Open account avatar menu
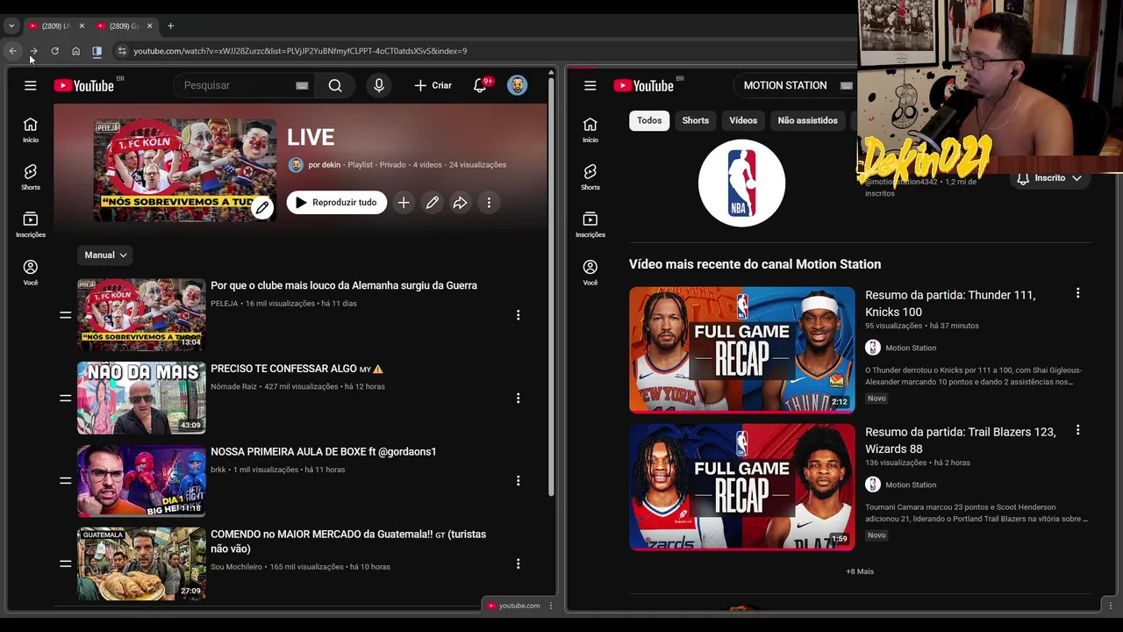This screenshot has height=632, width=1123. tap(518, 85)
